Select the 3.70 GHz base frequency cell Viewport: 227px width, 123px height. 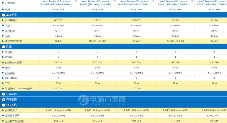tap(97, 62)
